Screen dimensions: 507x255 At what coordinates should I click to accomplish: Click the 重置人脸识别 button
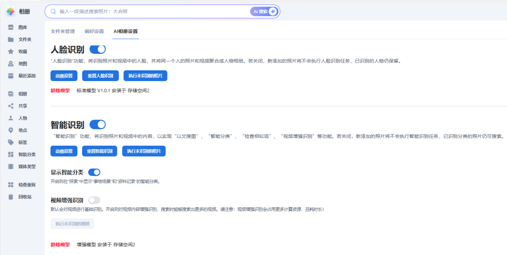point(100,76)
